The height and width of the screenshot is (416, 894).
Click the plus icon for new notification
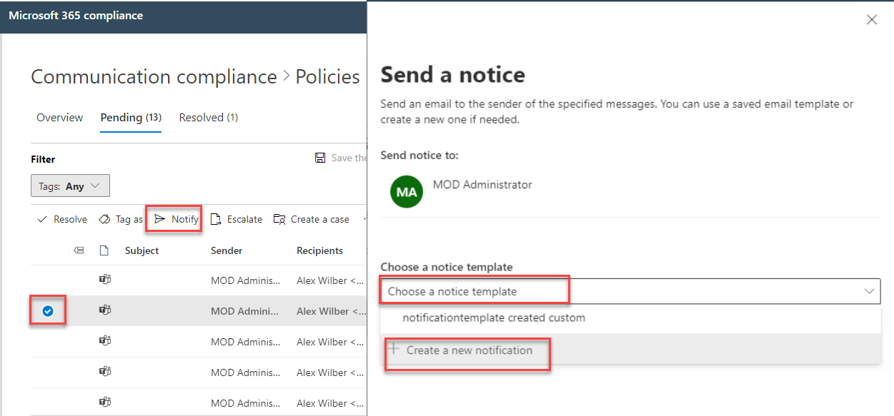pos(393,350)
